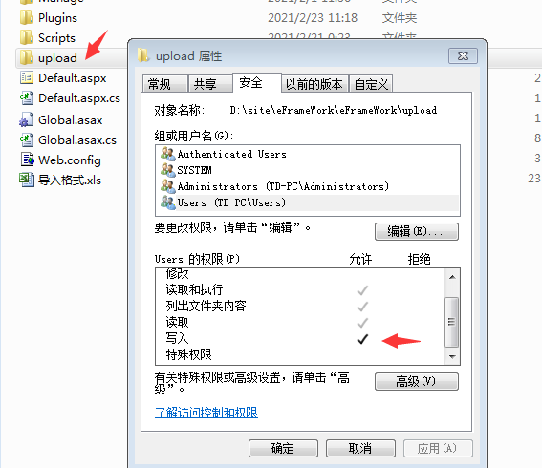Open the 共享 tab

click(x=210, y=84)
